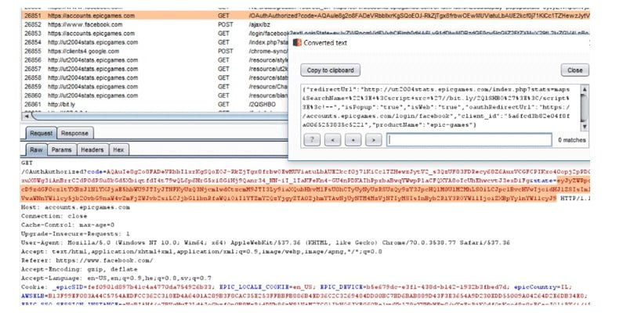The width and height of the screenshot is (623, 316).
Task: Click the next match arrow button
Action: (374, 139)
